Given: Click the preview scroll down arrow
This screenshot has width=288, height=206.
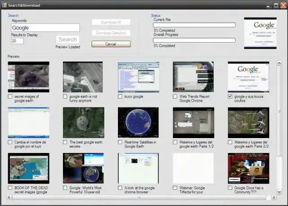Looking at the screenshot, I should coord(279,192).
